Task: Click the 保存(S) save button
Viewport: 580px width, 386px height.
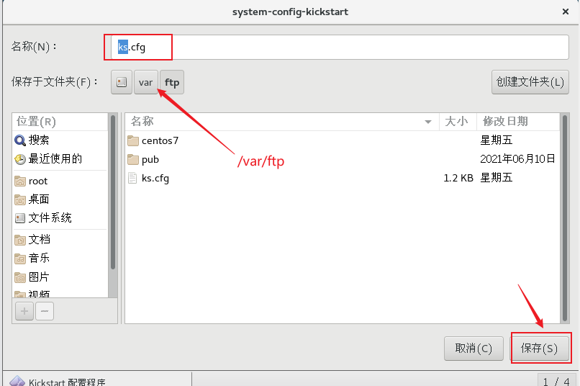Action: (x=539, y=349)
